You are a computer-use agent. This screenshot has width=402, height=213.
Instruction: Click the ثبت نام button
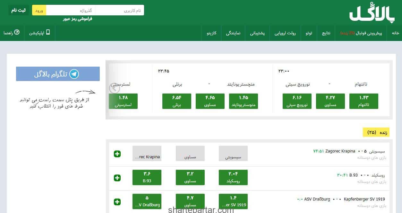(x=18, y=10)
